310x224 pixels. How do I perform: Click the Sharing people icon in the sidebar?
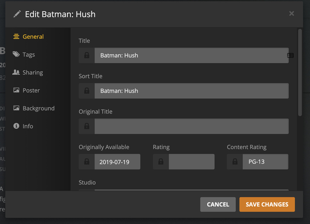16,72
